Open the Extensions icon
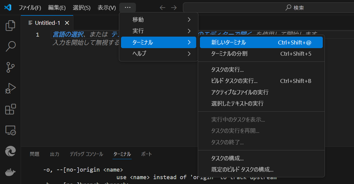This screenshot has width=354, height=184. click(10, 109)
